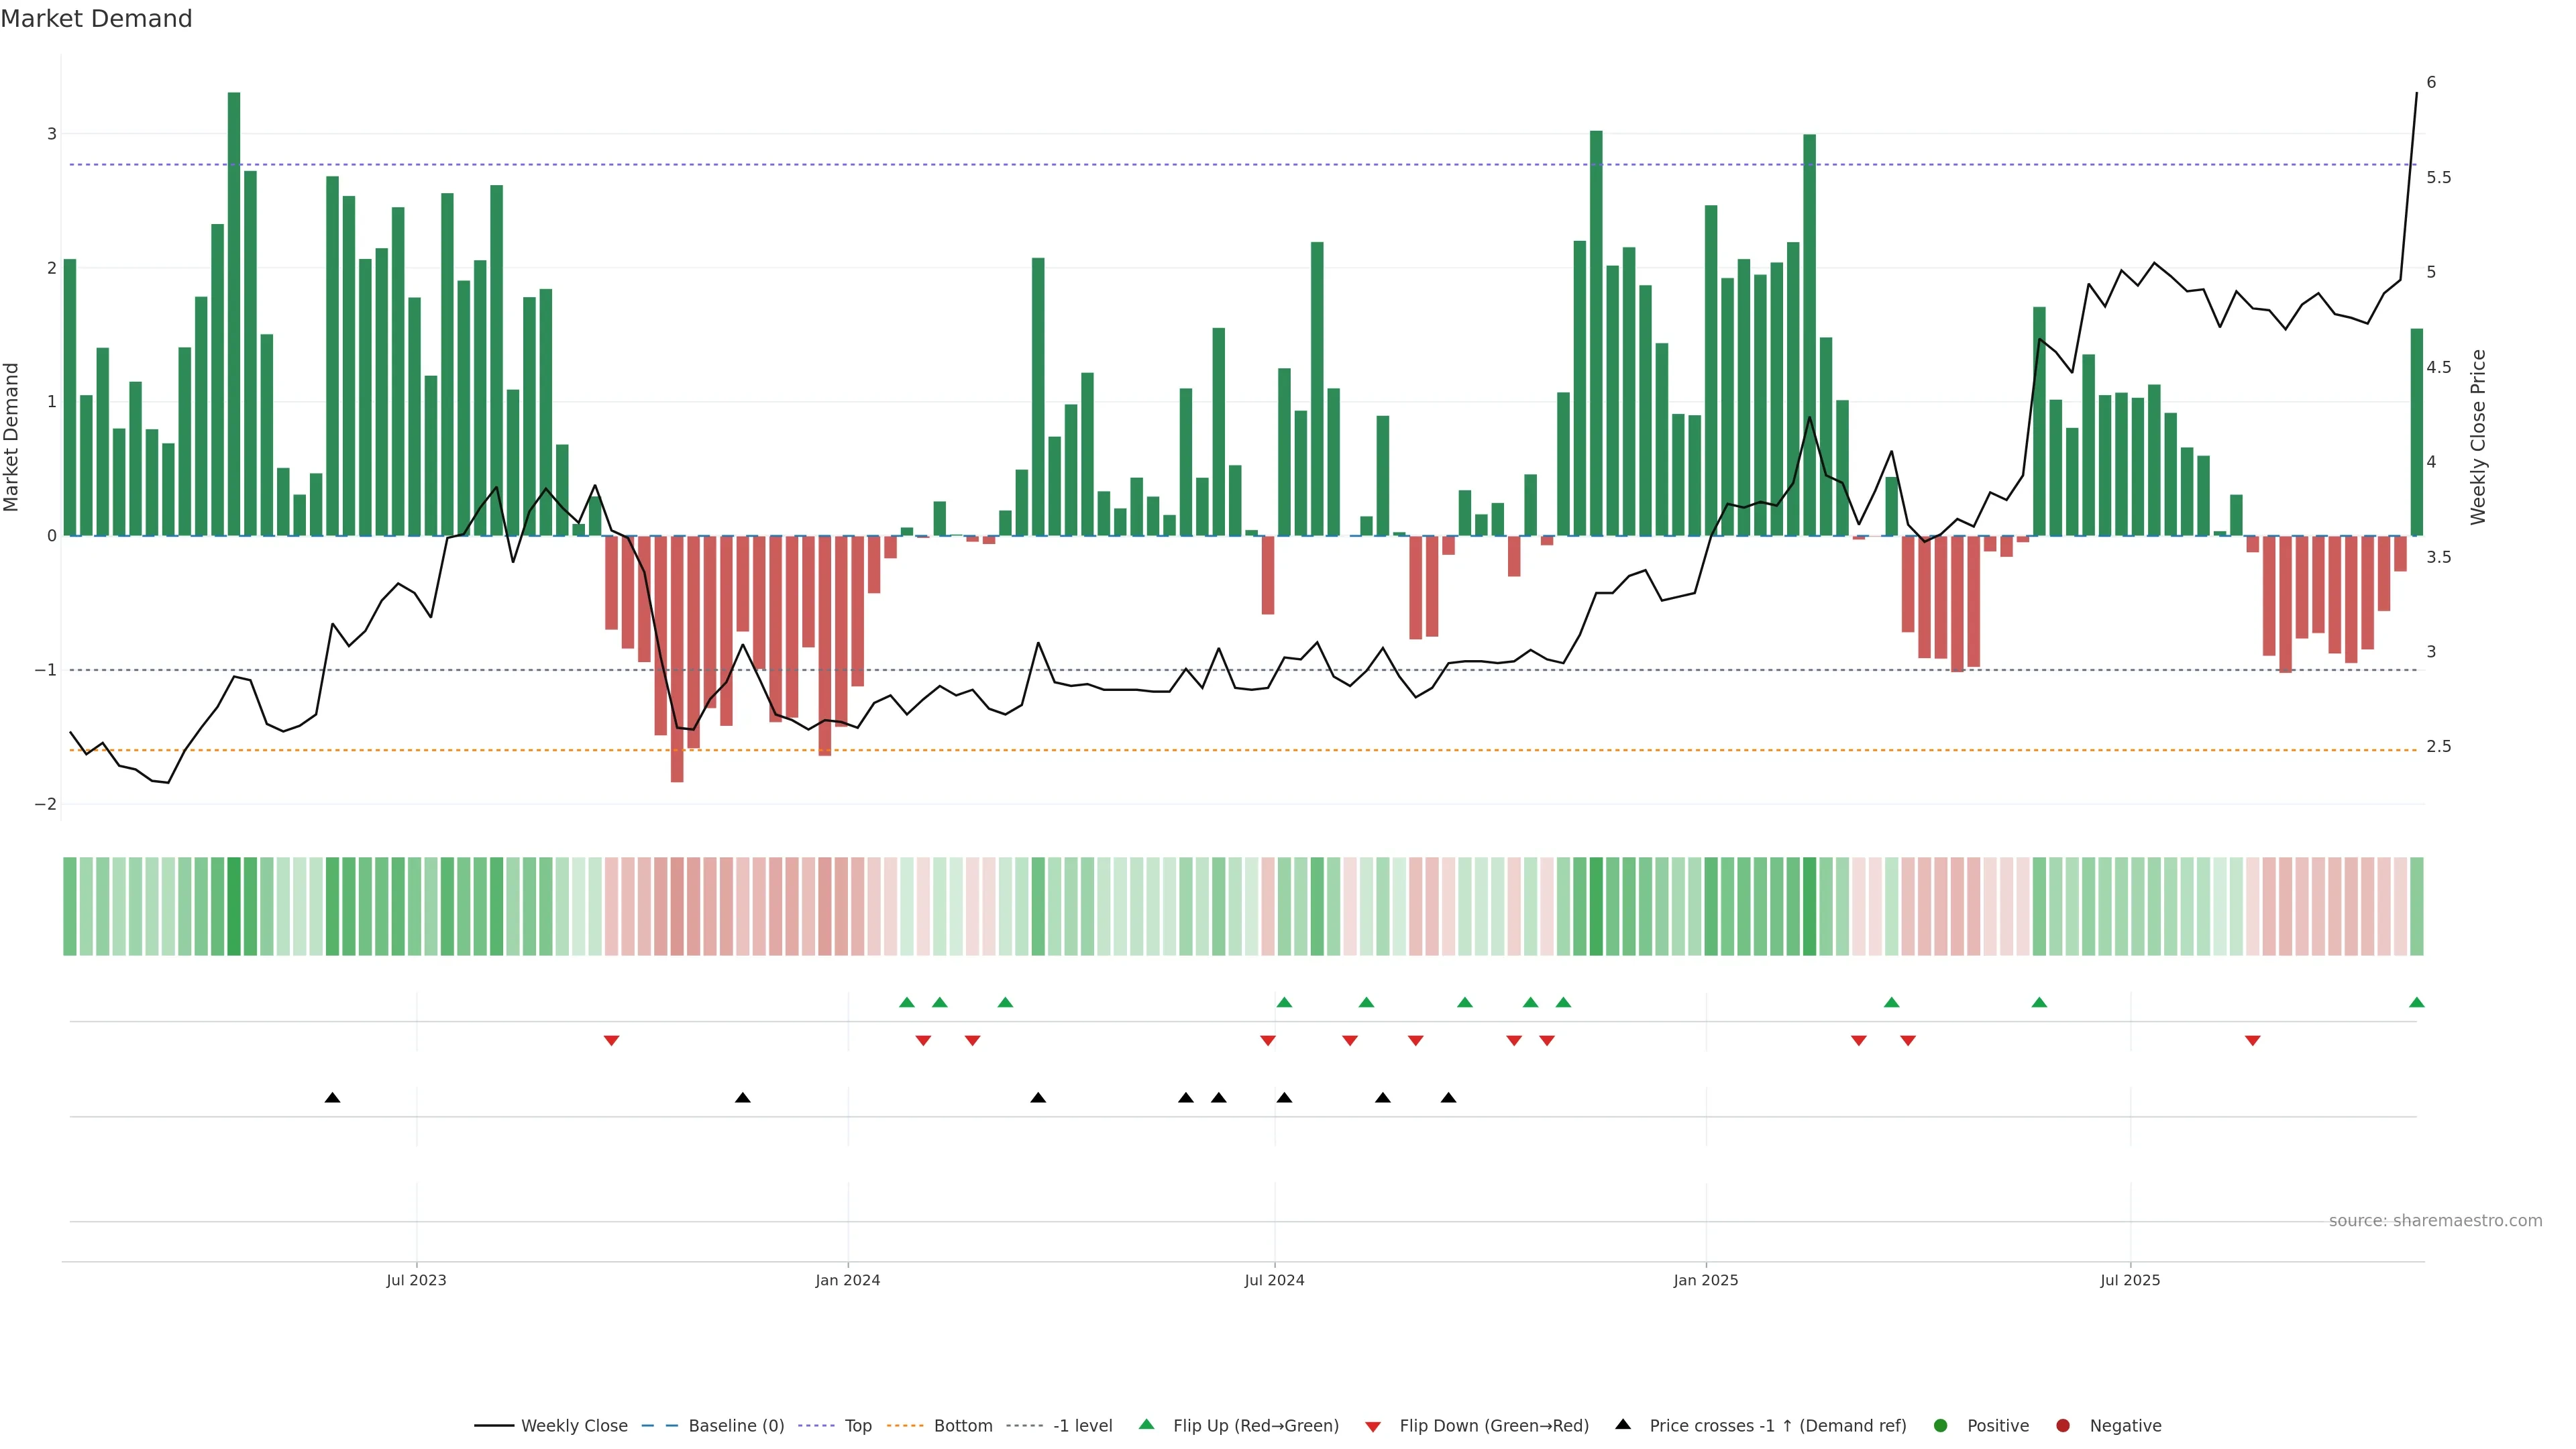This screenshot has width=2576, height=1449.
Task: Click Price crosses -1 black triangle legend
Action: coord(1623,1425)
